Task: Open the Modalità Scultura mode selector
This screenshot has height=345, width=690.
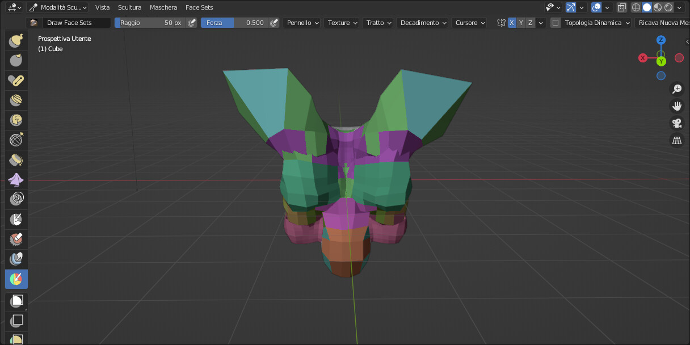Action: [57, 7]
